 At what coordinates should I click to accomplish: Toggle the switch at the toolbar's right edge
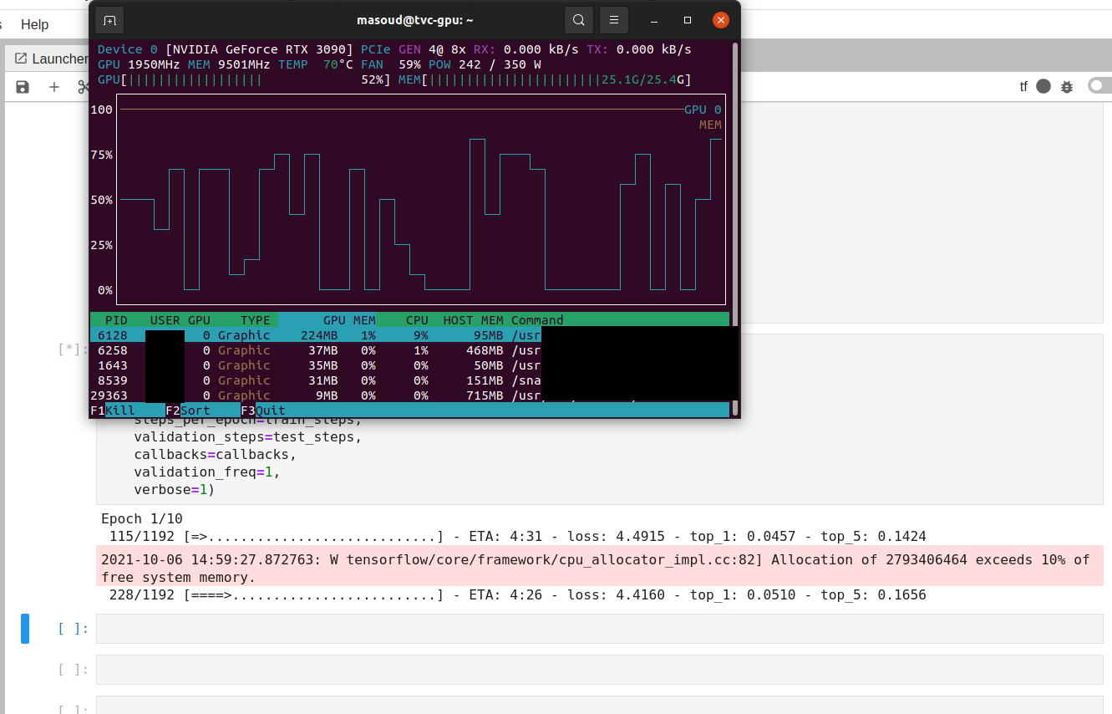tap(1099, 85)
